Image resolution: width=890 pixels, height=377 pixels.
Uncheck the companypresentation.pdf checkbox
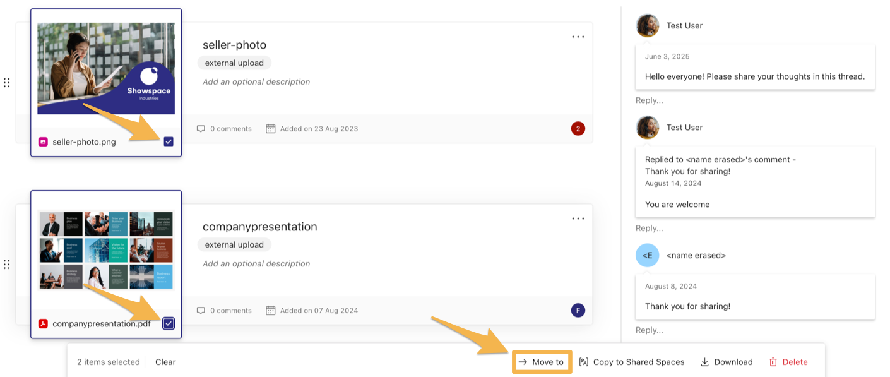[169, 323]
